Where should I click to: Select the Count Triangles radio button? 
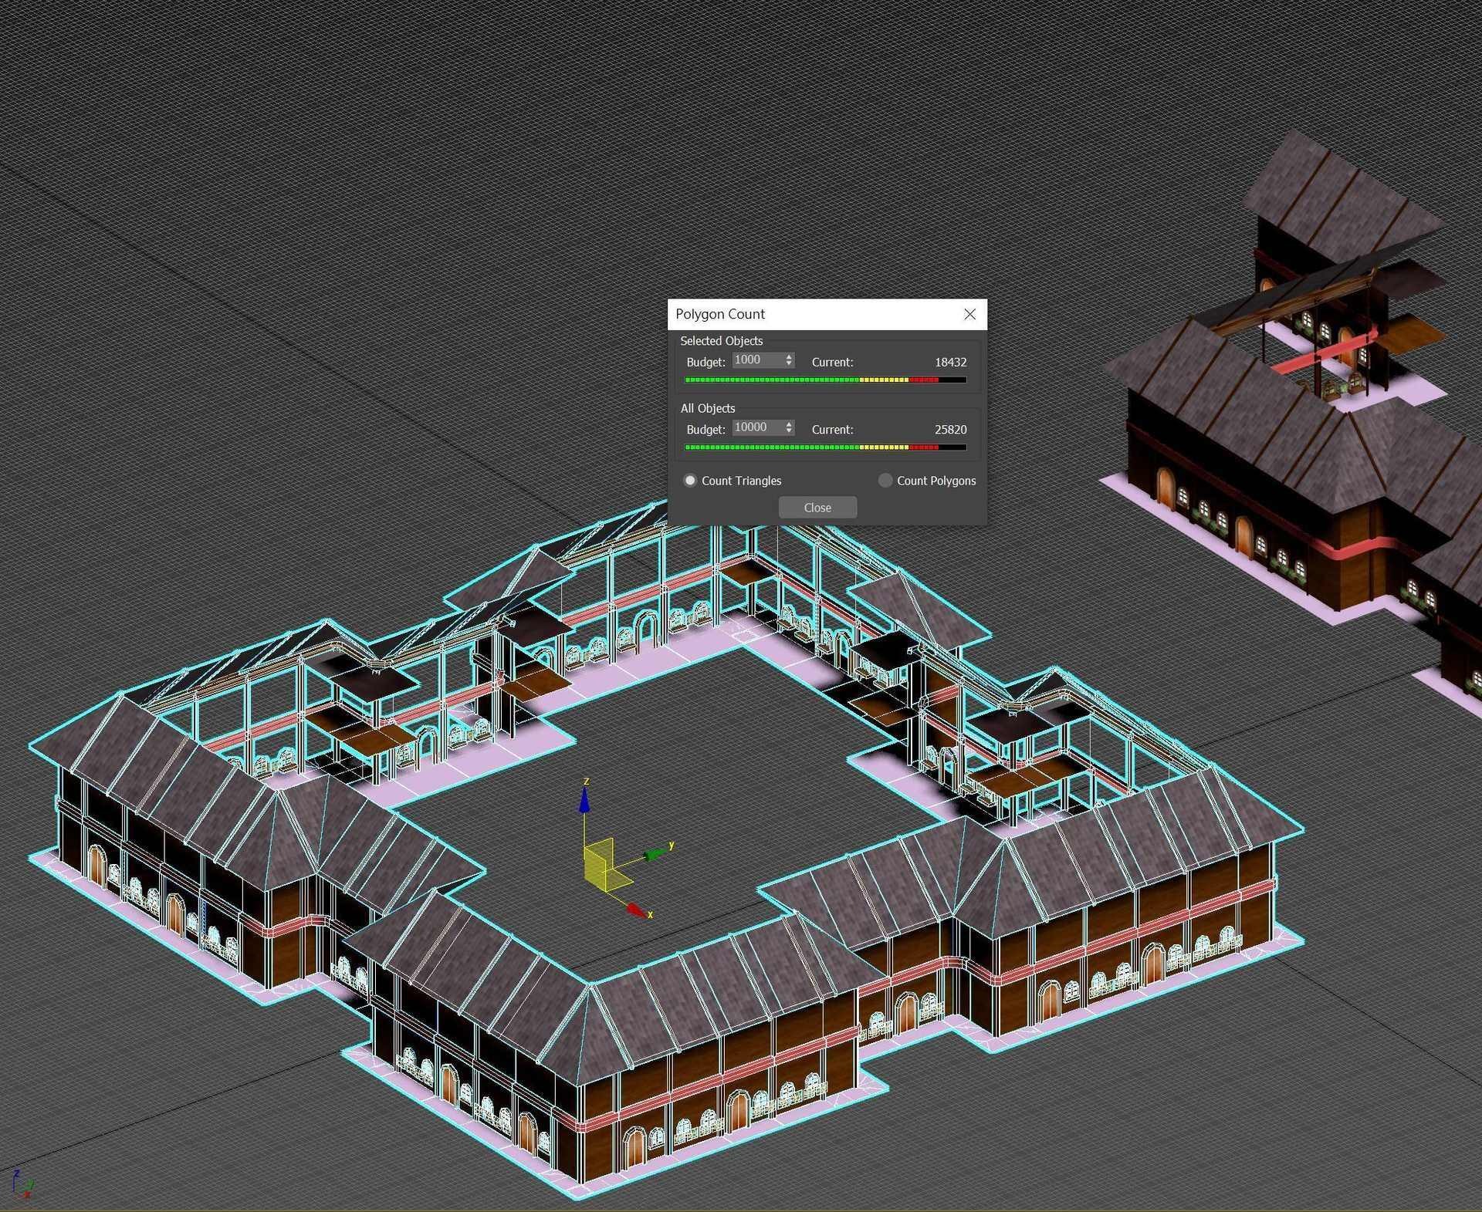[x=689, y=480]
